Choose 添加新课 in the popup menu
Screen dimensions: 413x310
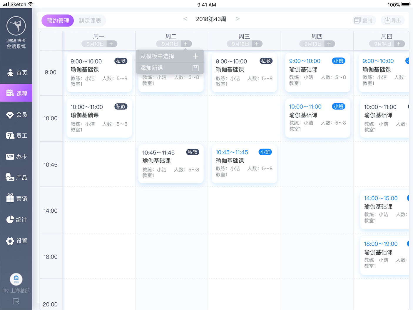tap(170, 68)
